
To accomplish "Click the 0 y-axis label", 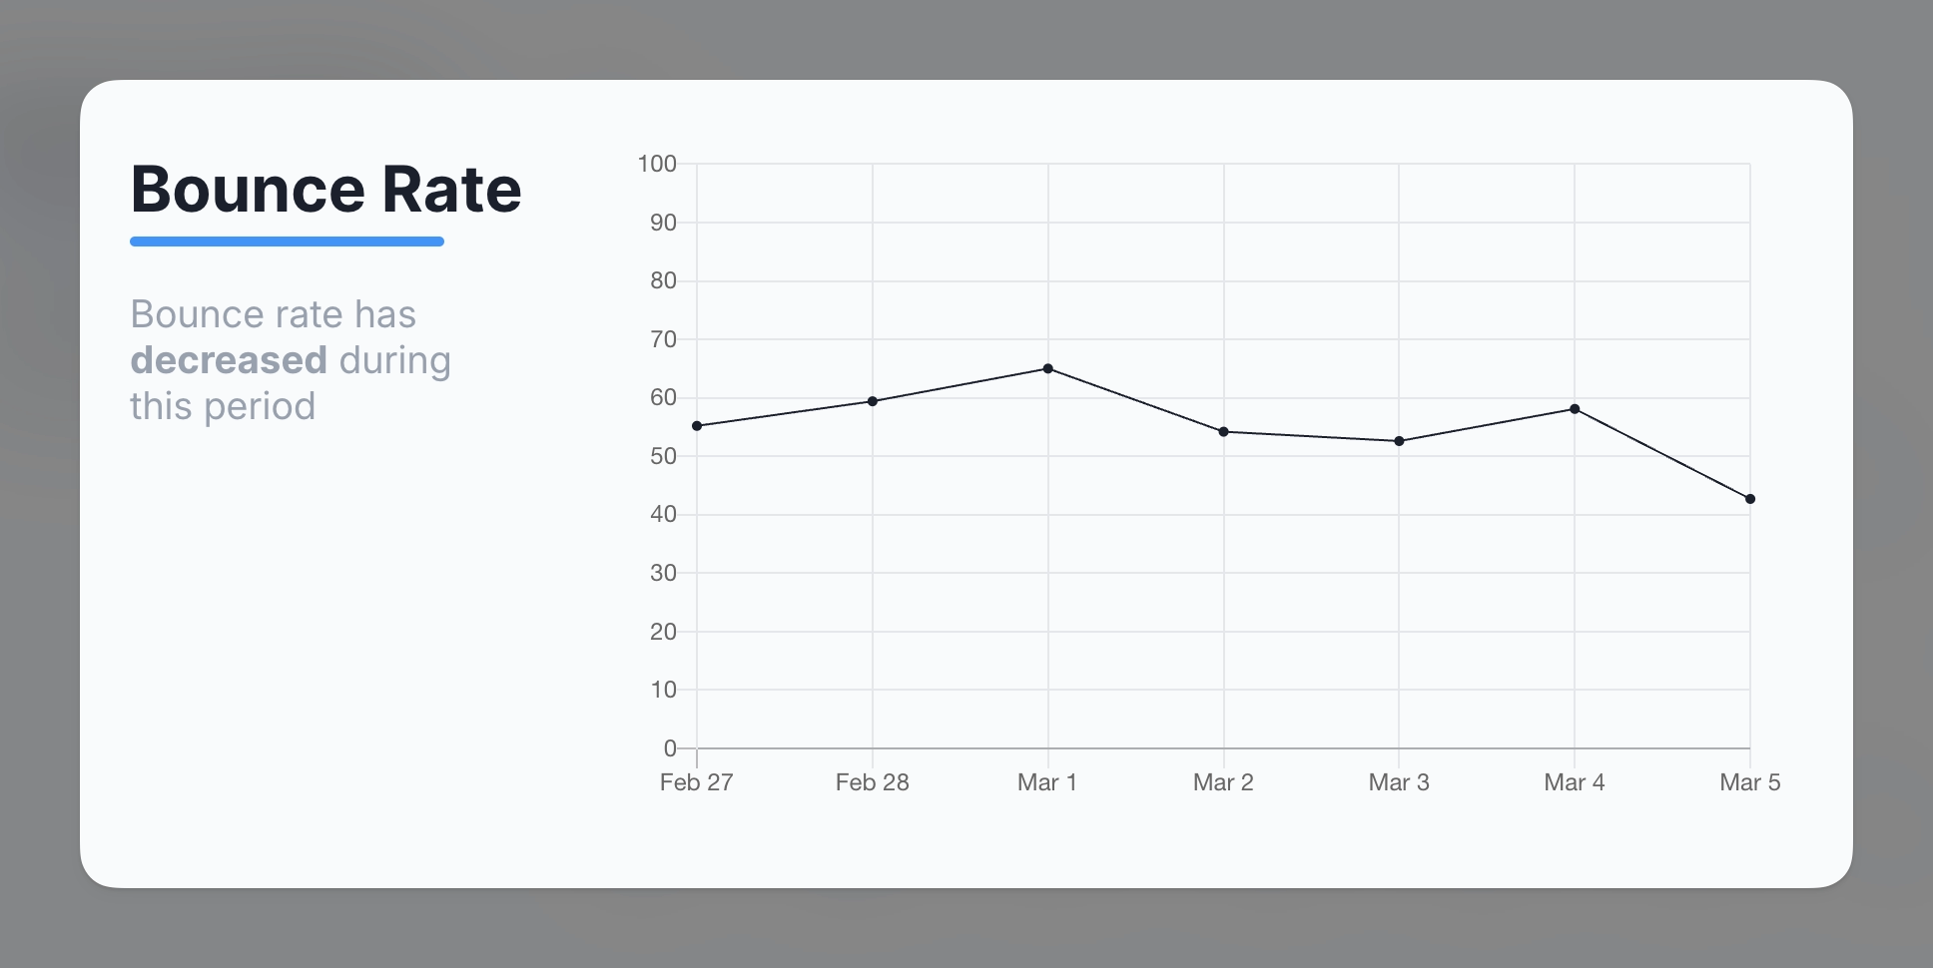I will pos(669,748).
